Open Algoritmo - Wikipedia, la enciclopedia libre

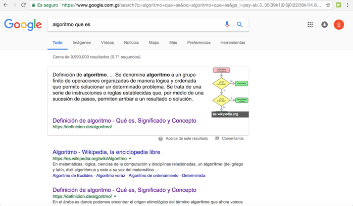(106, 152)
